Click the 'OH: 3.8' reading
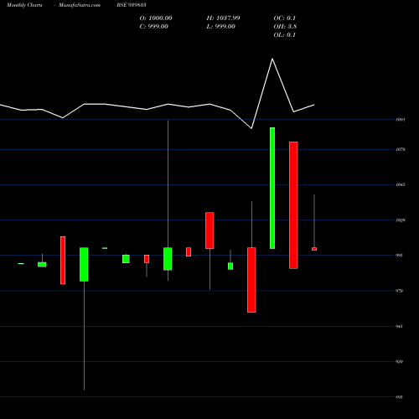 point(285,27)
